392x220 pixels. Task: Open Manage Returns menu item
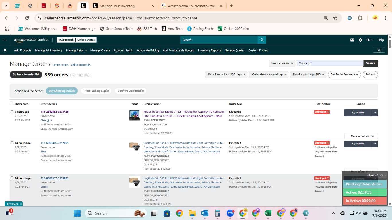click(76, 50)
